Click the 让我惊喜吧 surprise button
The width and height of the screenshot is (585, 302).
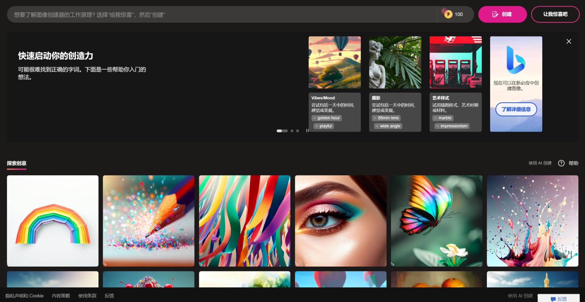click(x=555, y=14)
